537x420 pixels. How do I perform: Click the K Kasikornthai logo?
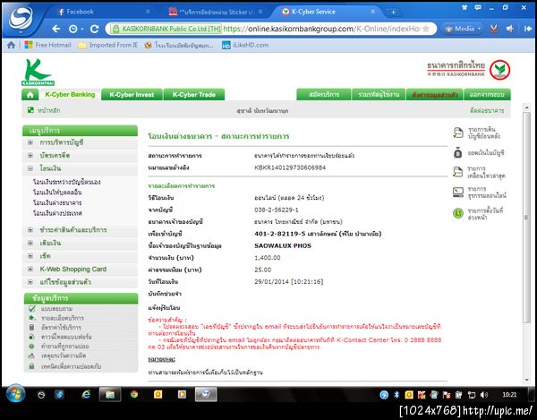[x=37, y=73]
